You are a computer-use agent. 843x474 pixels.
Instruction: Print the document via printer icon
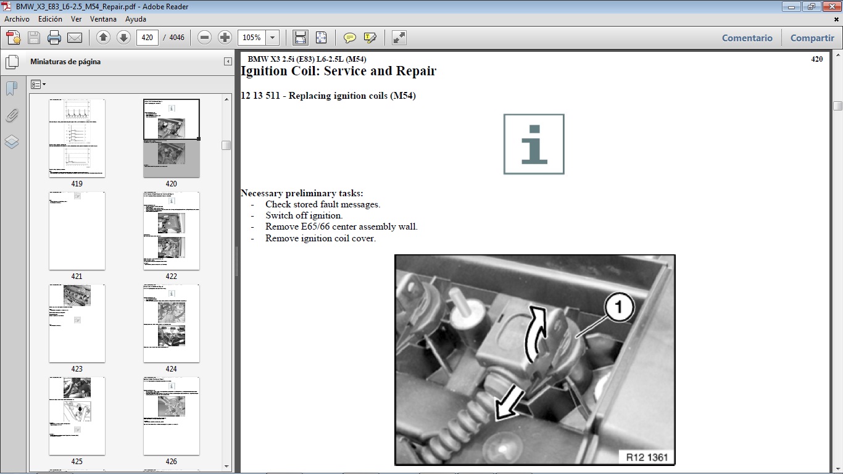(54, 38)
